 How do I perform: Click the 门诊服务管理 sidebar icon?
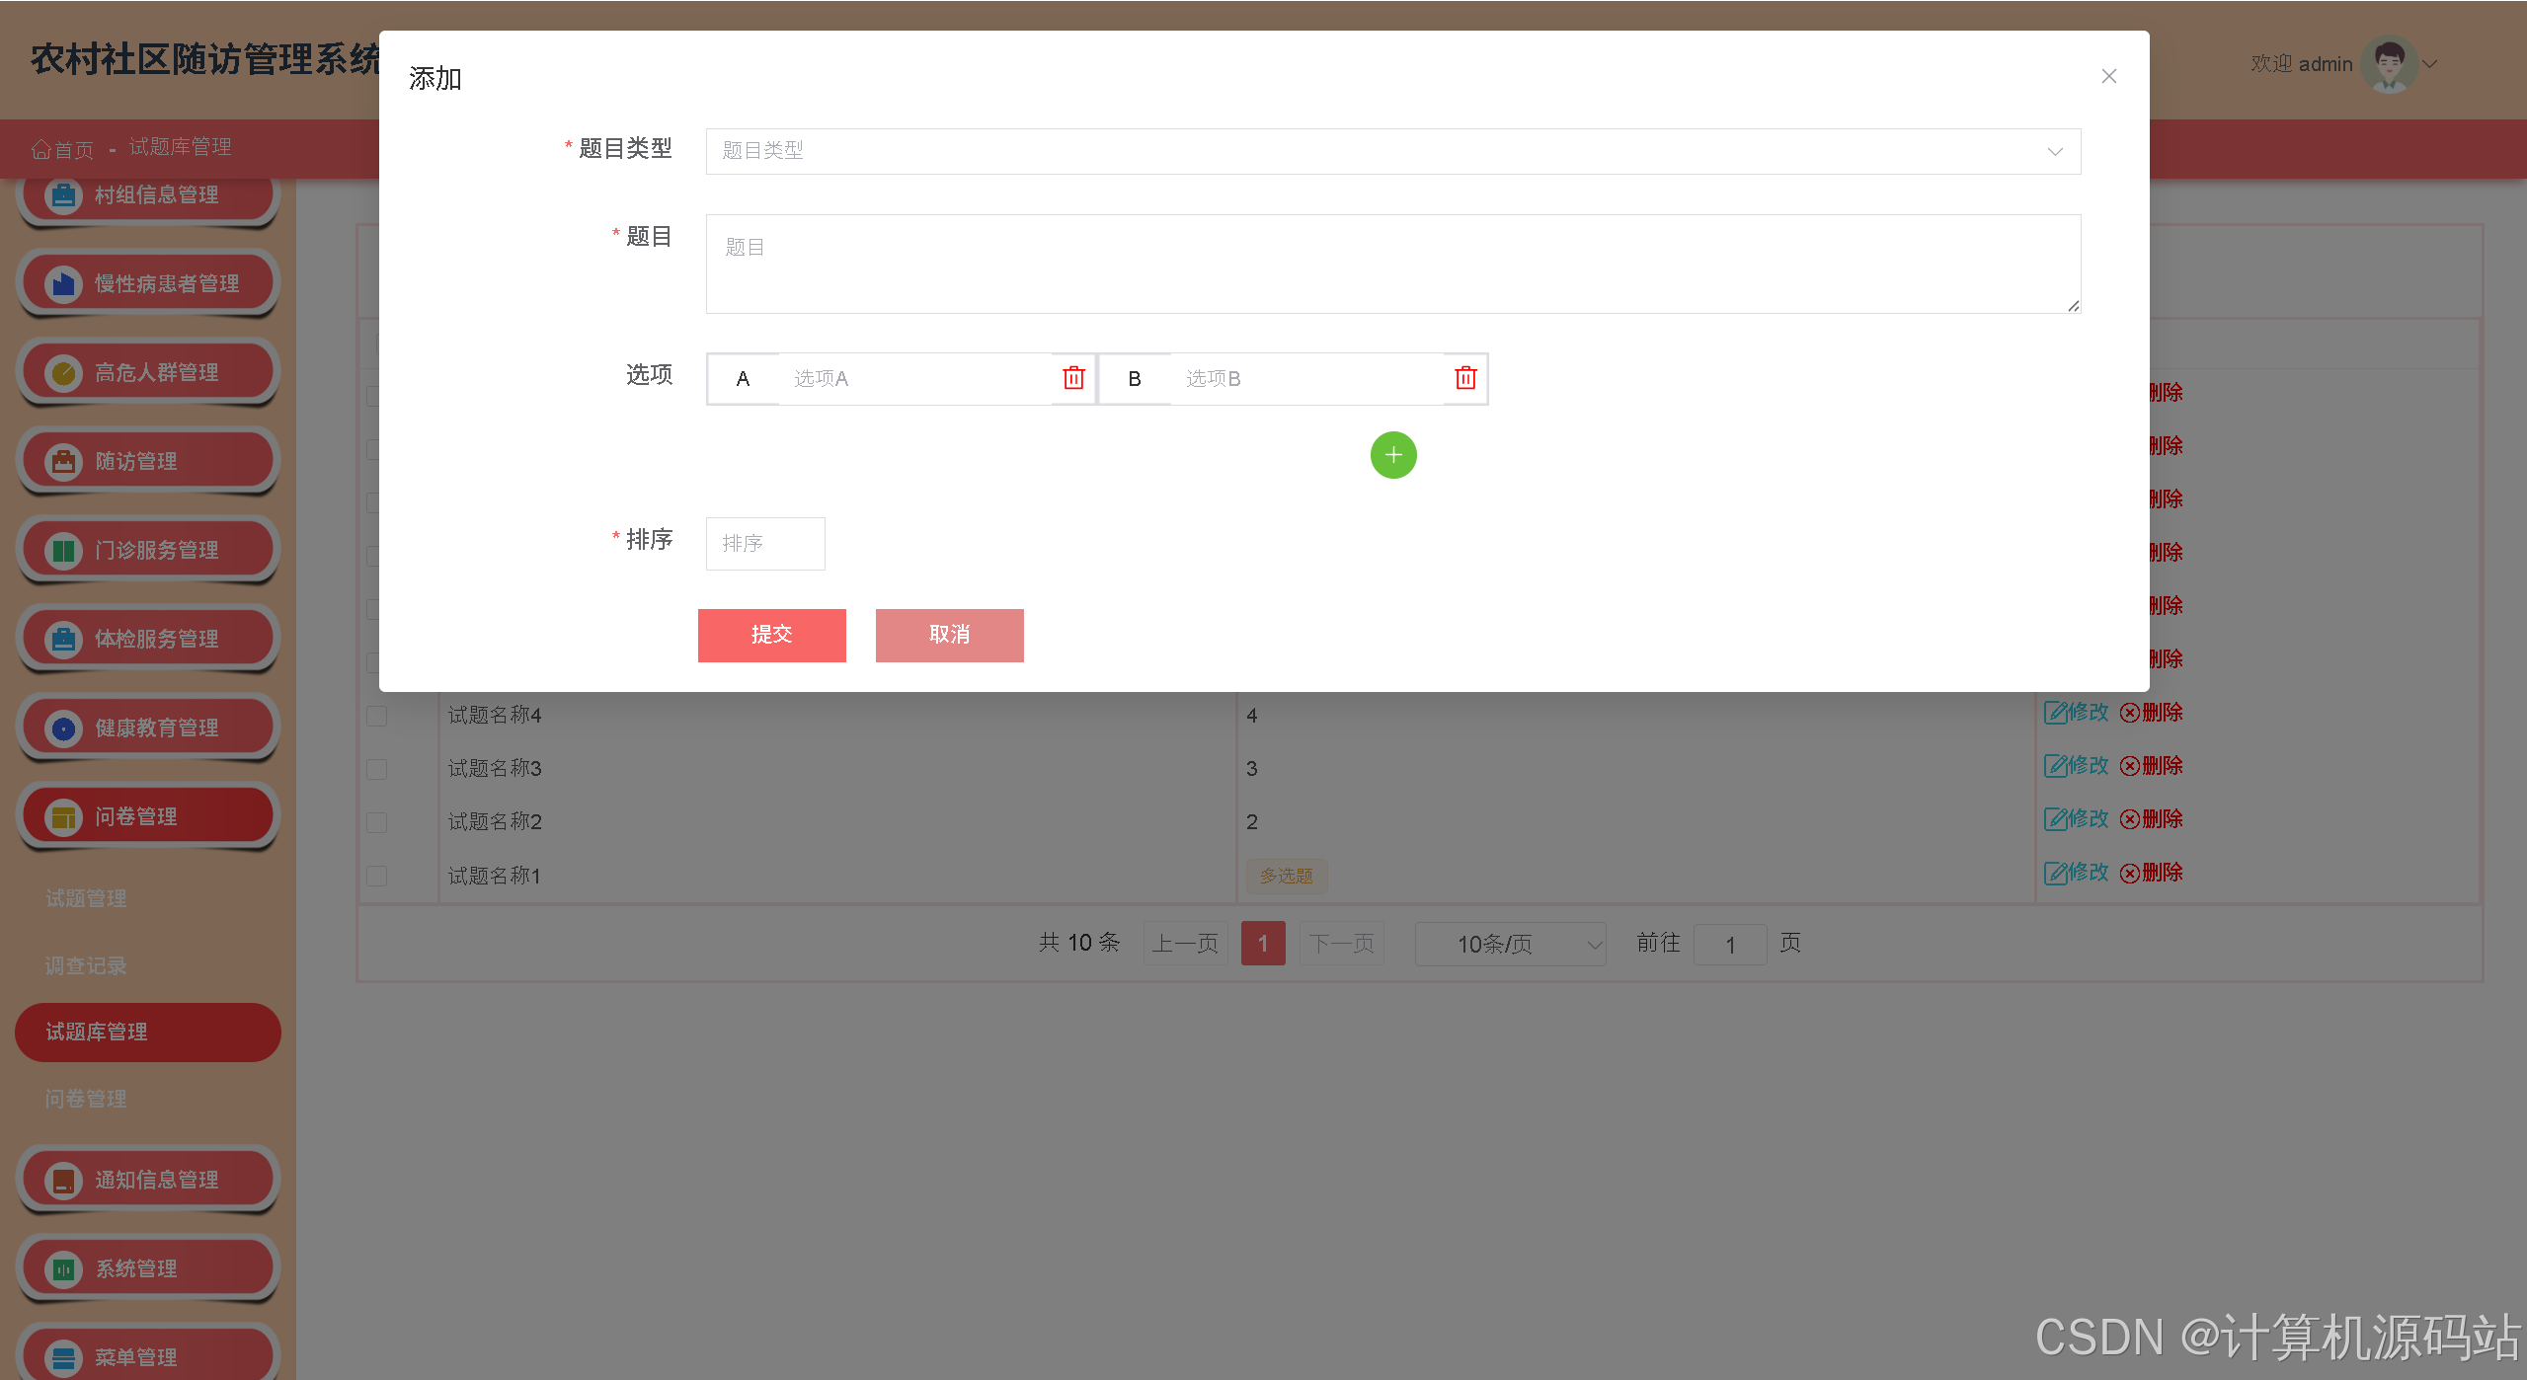pyautogui.click(x=63, y=551)
